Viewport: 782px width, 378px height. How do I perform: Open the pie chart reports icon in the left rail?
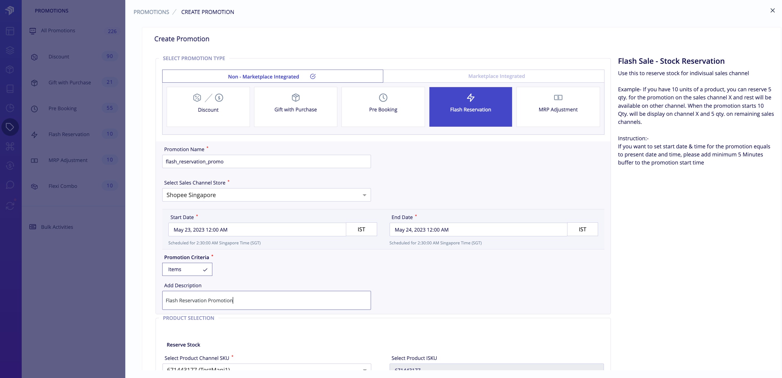pos(10,108)
